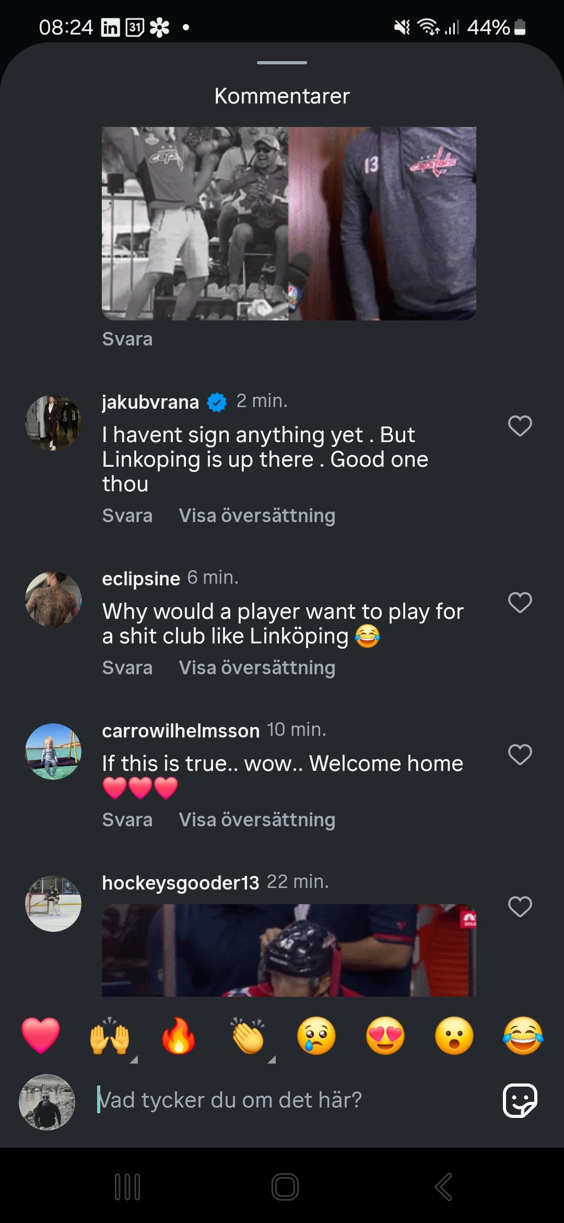Expand skin tone options for raised hands emoji
The height and width of the screenshot is (1223, 564).
133,1059
